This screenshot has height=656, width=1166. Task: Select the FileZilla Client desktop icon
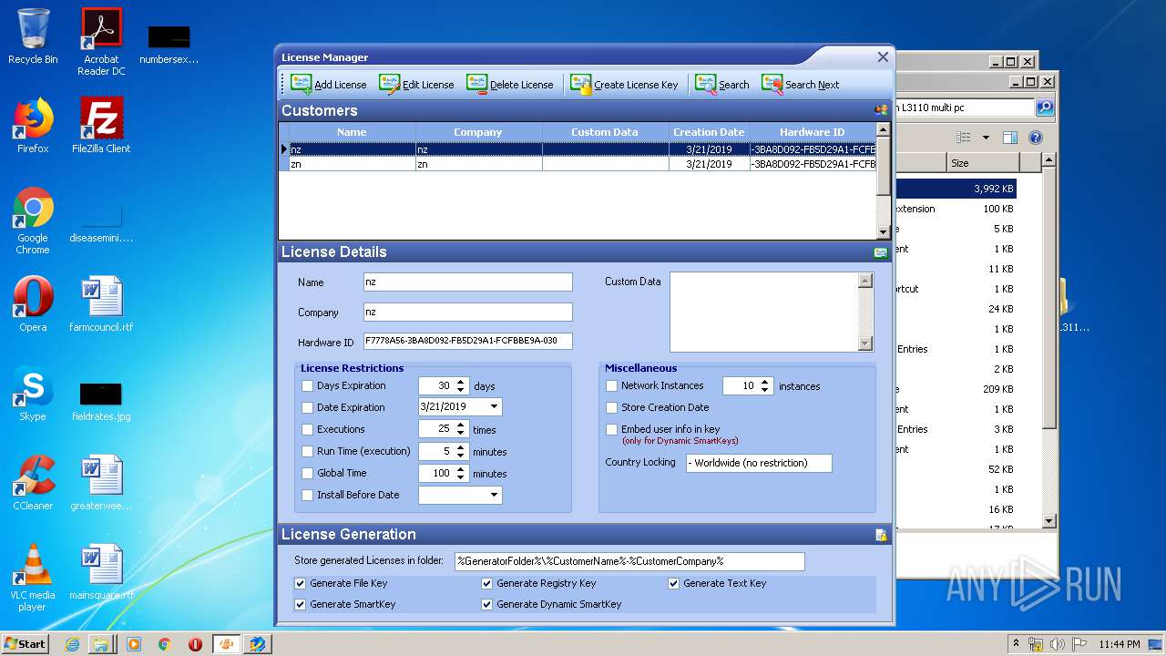pos(101,126)
